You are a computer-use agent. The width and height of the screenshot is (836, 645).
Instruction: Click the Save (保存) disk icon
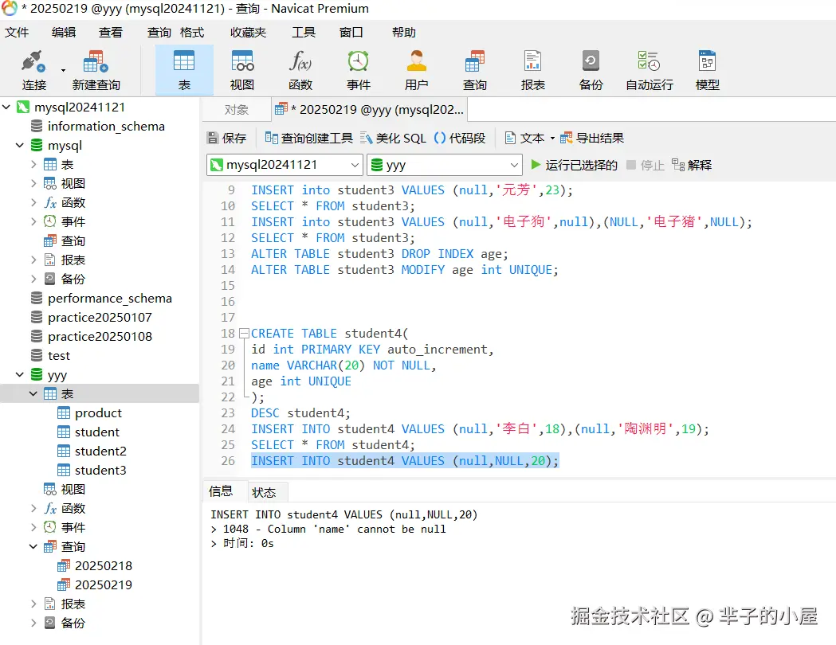[213, 138]
